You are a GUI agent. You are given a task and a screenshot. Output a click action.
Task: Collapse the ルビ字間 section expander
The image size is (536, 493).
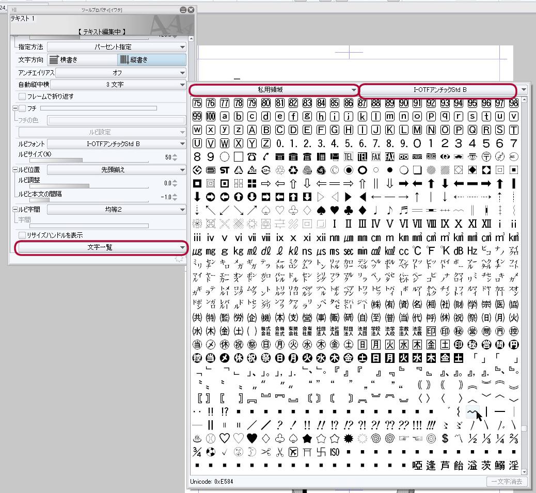[x=15, y=209]
